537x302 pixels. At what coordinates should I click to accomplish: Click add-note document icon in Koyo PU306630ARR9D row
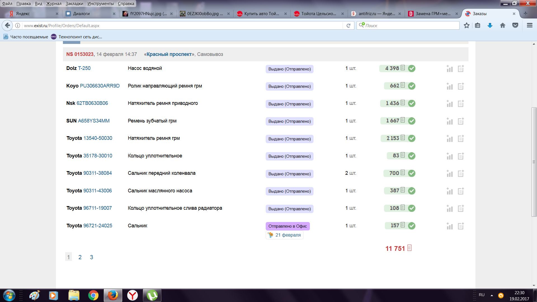click(461, 86)
